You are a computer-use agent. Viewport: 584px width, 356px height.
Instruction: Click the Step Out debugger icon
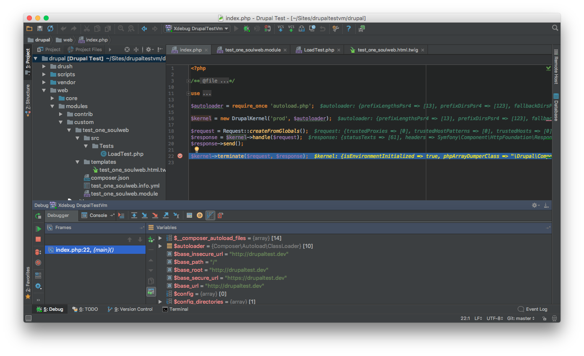pos(165,215)
